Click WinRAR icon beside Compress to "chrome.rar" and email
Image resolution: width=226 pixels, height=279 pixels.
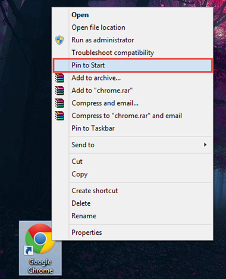(59, 116)
